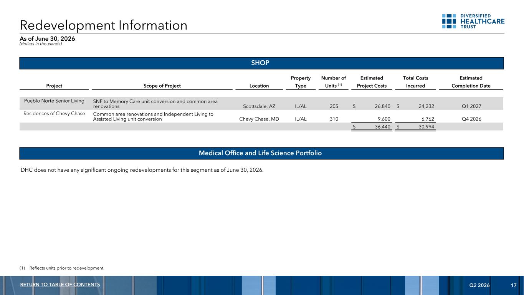The width and height of the screenshot is (524, 295).
Task: Select the 30,994 total costs incurred
Action: coord(426,127)
